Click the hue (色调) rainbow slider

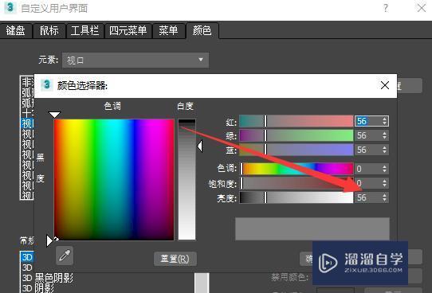297,169
